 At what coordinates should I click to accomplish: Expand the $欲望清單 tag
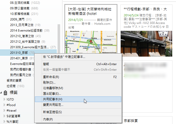[4, 116]
